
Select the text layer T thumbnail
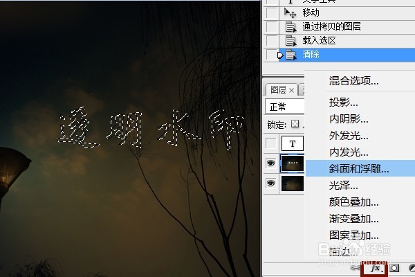292,143
